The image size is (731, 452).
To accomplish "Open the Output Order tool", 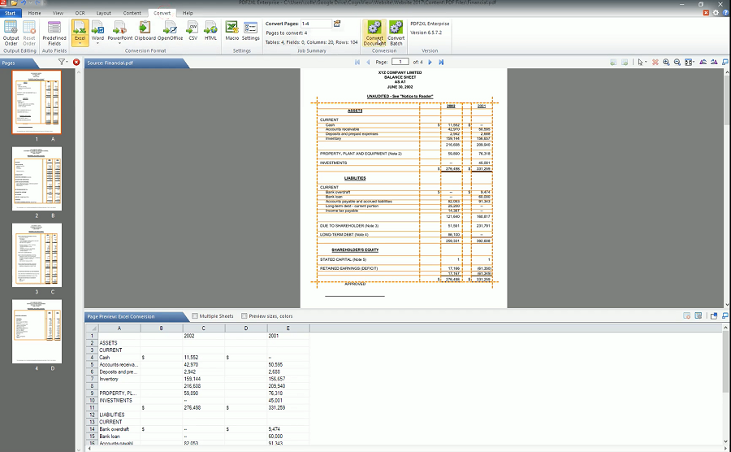I will click(x=11, y=33).
